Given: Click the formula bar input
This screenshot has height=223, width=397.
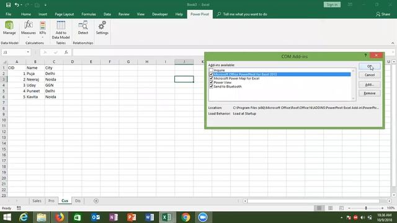Looking at the screenshot, I should pyautogui.click(x=231, y=52).
